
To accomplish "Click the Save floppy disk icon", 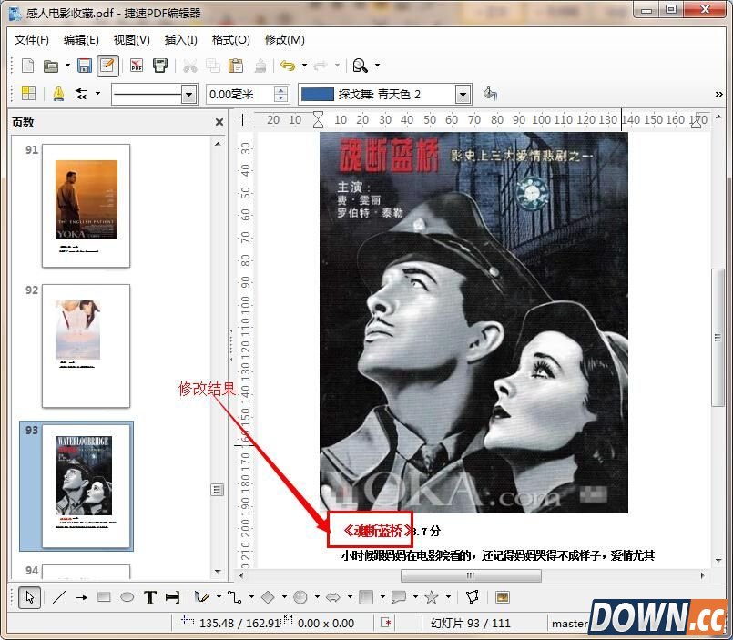I will tap(84, 66).
